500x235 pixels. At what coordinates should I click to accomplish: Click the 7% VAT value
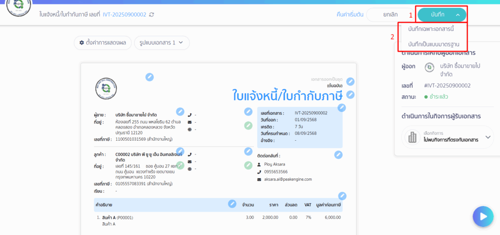[x=308, y=217]
